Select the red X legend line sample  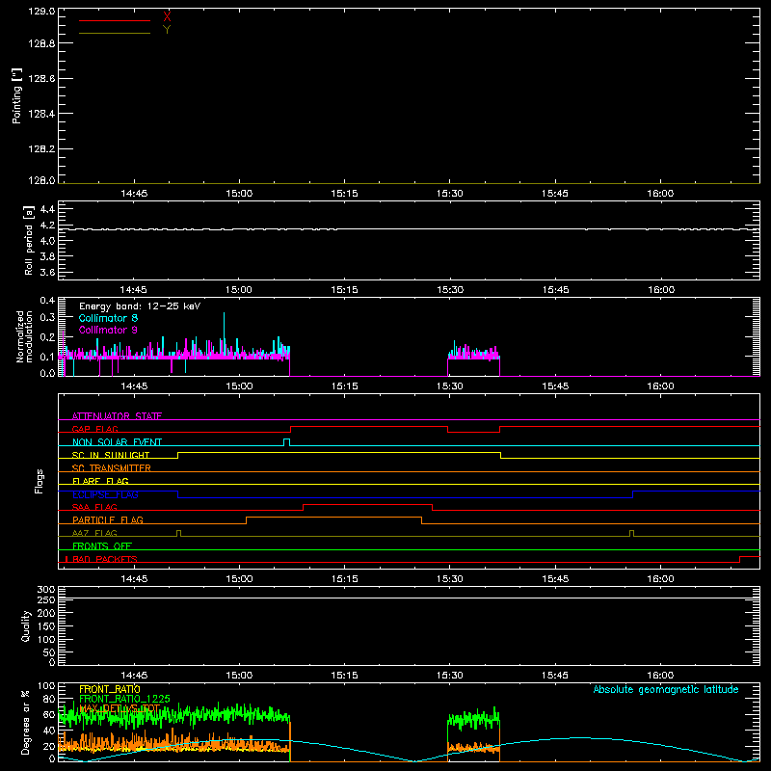115,20
